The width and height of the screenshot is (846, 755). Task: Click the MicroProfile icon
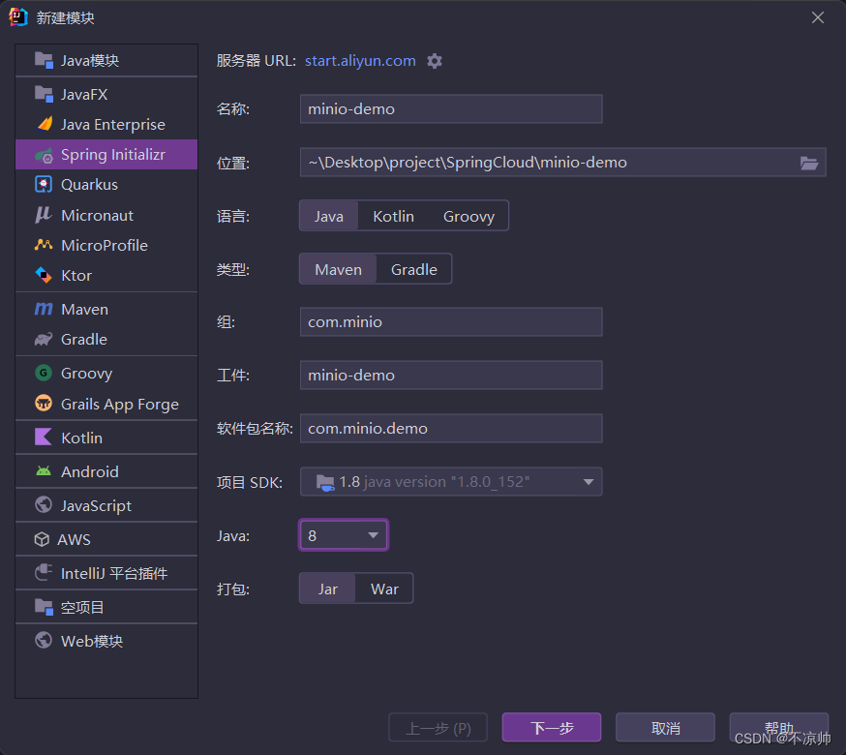(x=44, y=245)
